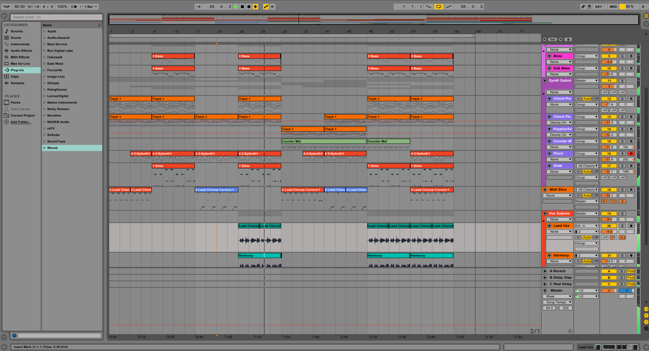Screen dimensions: 649x351
Task: Select Sounds category in browser
Action: (x=17, y=31)
